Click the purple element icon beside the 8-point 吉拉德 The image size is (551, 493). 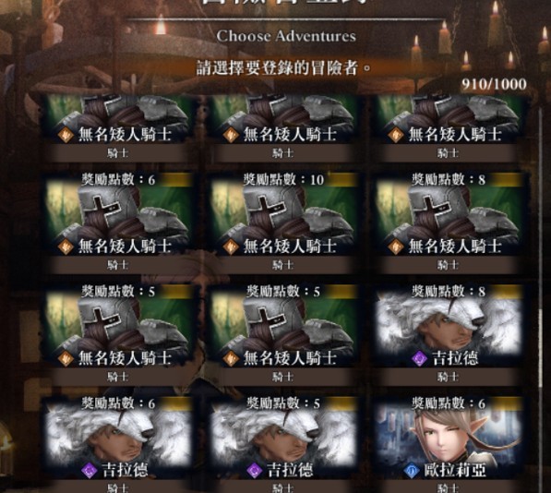[419, 359]
